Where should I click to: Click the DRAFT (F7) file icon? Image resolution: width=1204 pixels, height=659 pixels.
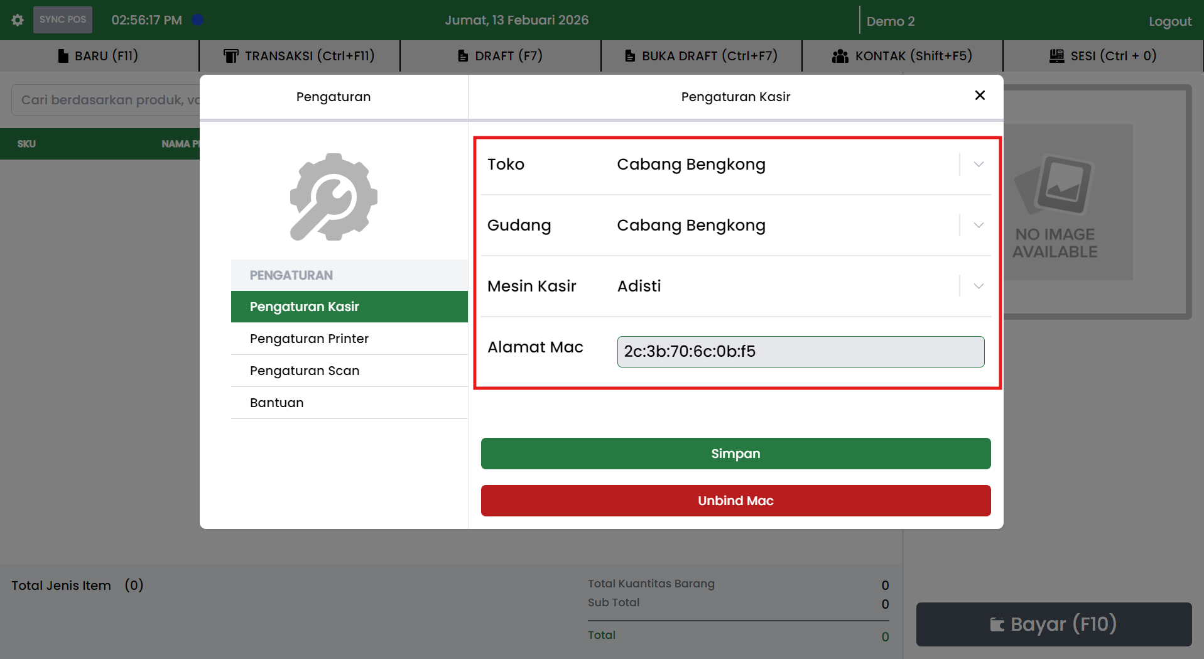pyautogui.click(x=463, y=56)
